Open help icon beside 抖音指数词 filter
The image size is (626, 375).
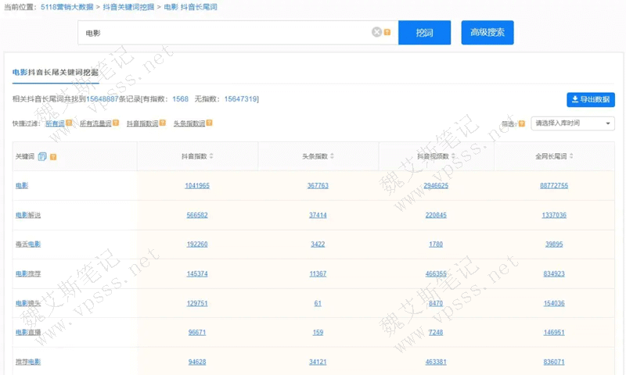coord(163,123)
